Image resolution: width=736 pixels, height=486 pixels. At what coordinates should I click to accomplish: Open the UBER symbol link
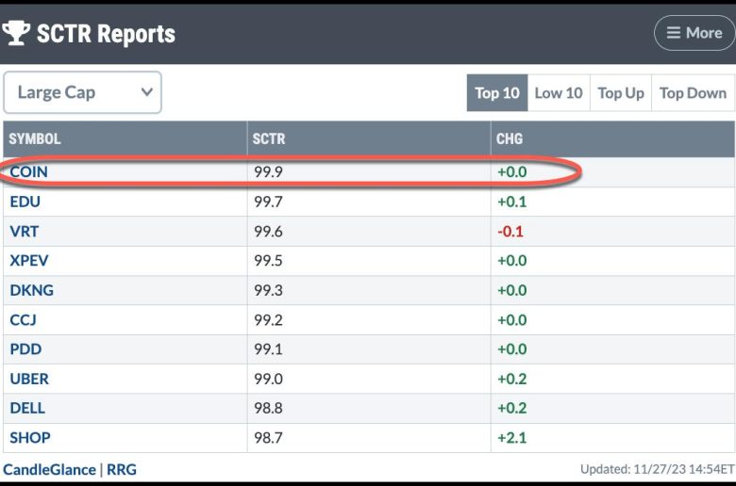(x=29, y=379)
